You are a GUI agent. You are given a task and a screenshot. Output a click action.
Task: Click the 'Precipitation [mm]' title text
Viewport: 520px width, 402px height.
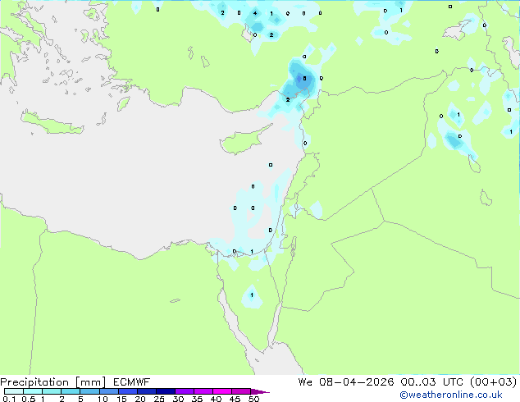coord(53,382)
